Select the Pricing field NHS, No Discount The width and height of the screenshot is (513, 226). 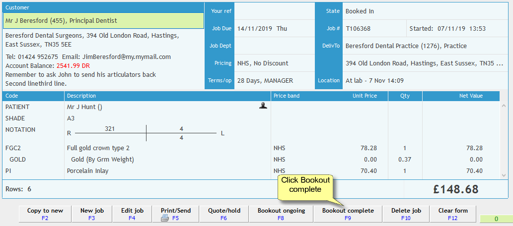click(274, 63)
